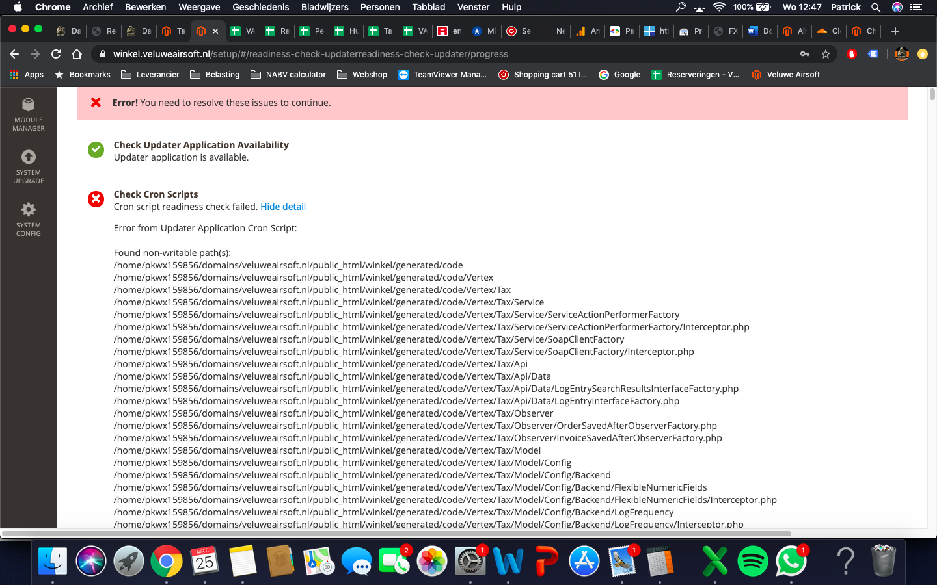The height and width of the screenshot is (585, 937).
Task: Open Spotify from the Dock
Action: (x=753, y=561)
